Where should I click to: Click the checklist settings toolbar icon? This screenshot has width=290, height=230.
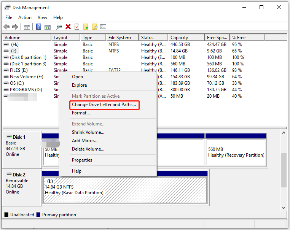[x=103, y=27]
